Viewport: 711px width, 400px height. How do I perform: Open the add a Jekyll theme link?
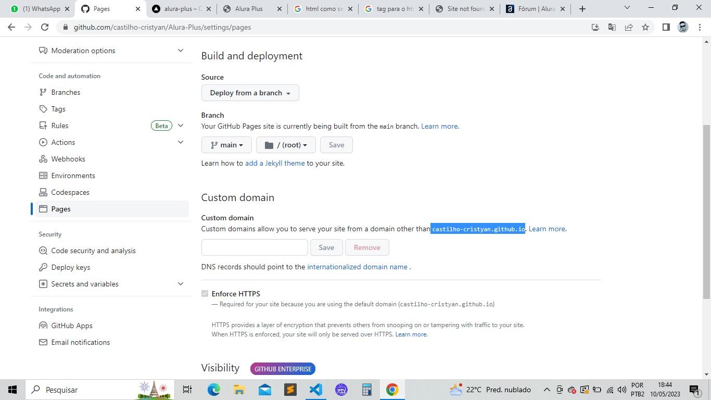[x=275, y=163]
